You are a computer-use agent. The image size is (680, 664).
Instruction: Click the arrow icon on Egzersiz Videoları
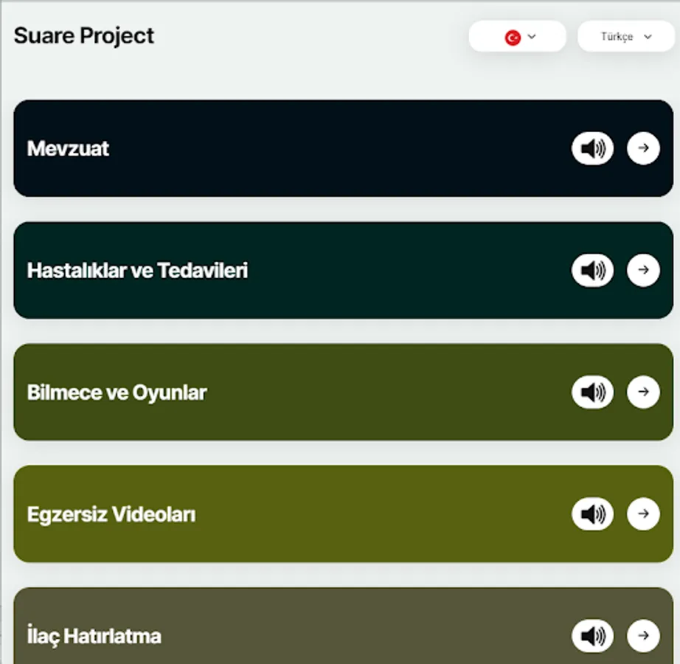[x=643, y=513]
